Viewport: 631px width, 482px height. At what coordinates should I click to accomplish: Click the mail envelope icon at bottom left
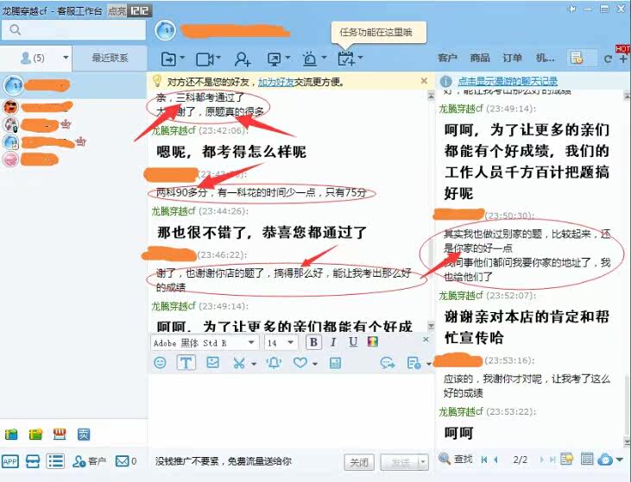pyautogui.click(x=122, y=461)
